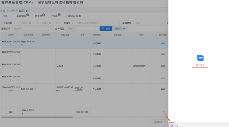Open the 装箱类型 dropdown
The width and height of the screenshot is (229, 127).
(149, 23)
